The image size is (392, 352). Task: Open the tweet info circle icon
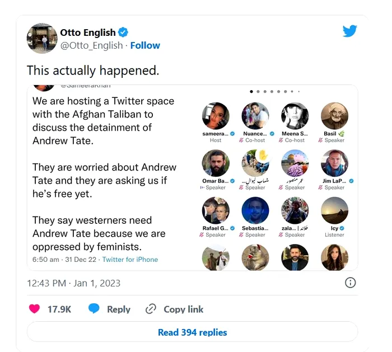(350, 283)
